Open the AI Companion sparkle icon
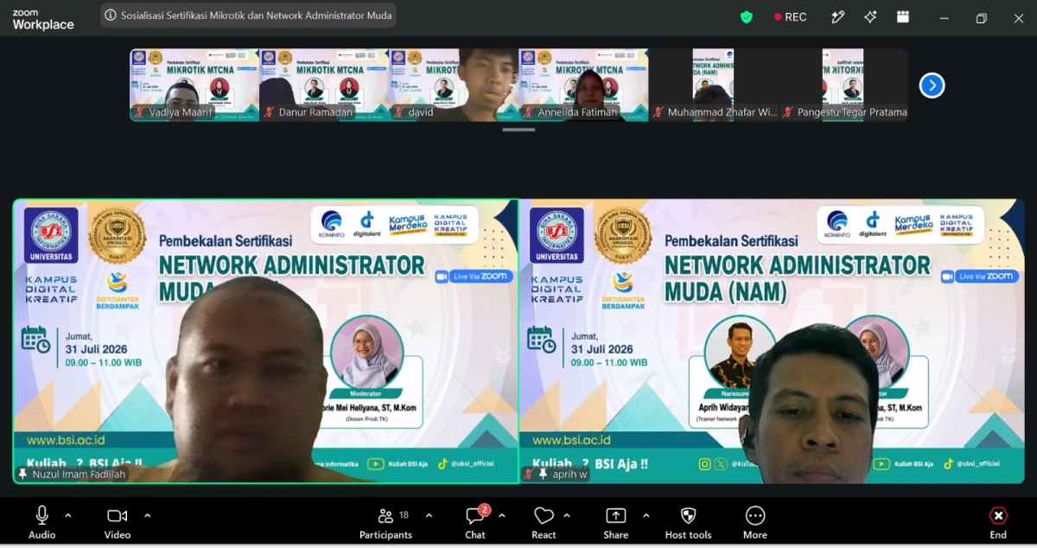This screenshot has width=1037, height=548. [x=870, y=16]
